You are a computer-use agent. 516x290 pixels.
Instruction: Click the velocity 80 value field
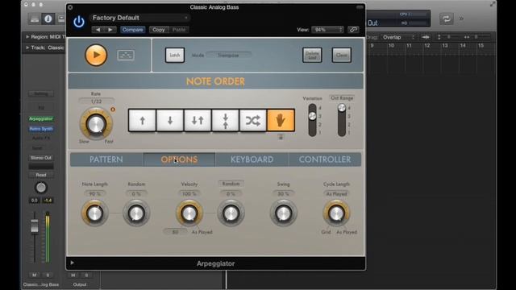[x=175, y=232]
